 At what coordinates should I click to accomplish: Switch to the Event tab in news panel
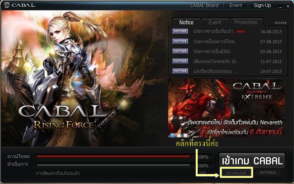[215, 23]
